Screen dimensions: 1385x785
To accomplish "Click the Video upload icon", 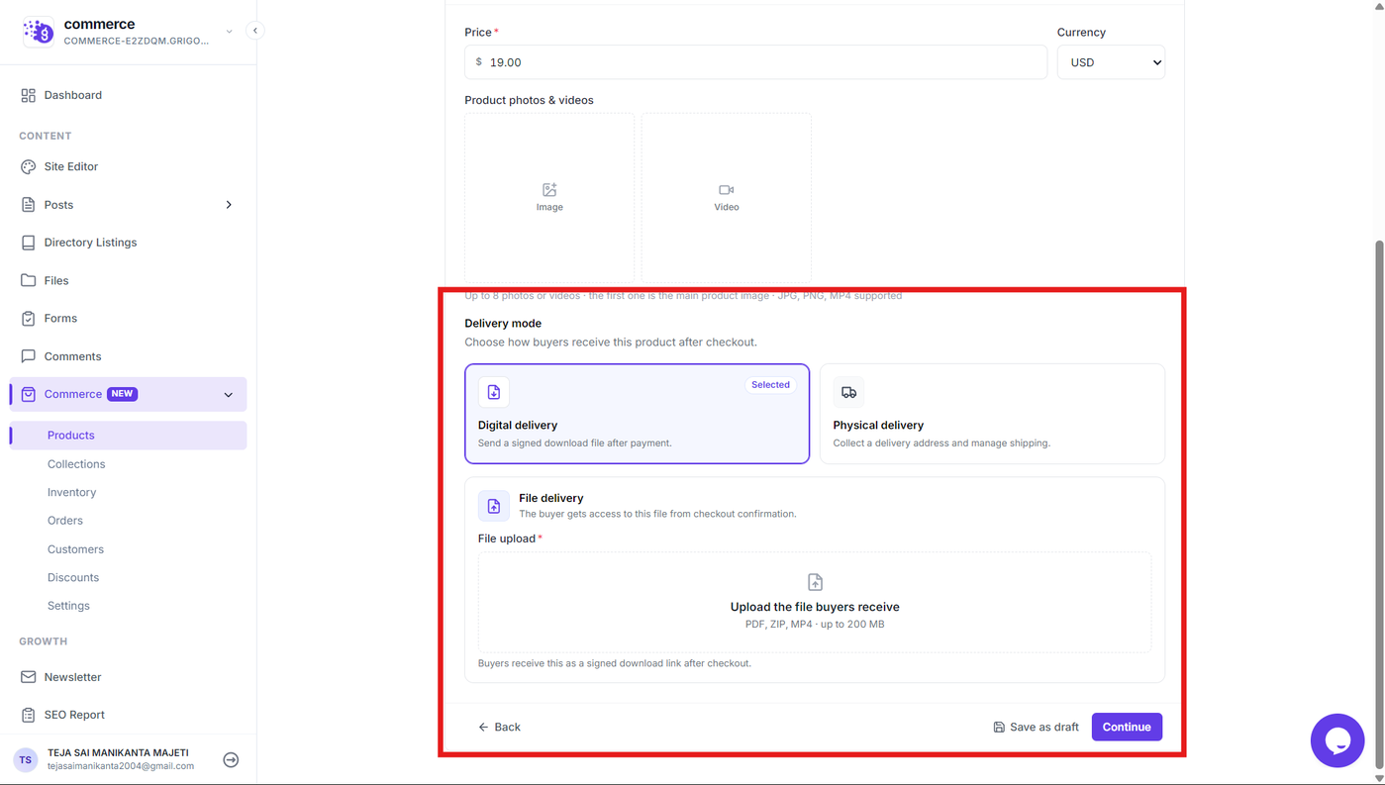I will click(727, 190).
